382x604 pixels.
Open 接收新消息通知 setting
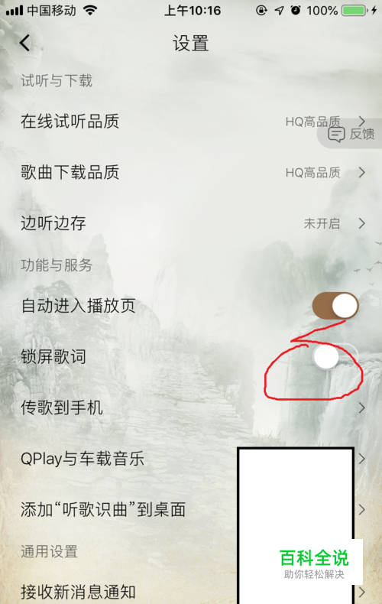pos(191,591)
